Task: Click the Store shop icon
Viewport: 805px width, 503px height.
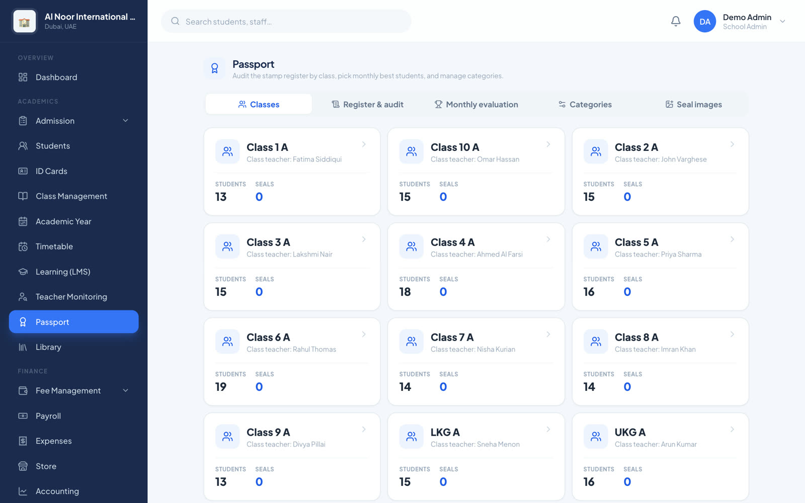Action: [23, 466]
